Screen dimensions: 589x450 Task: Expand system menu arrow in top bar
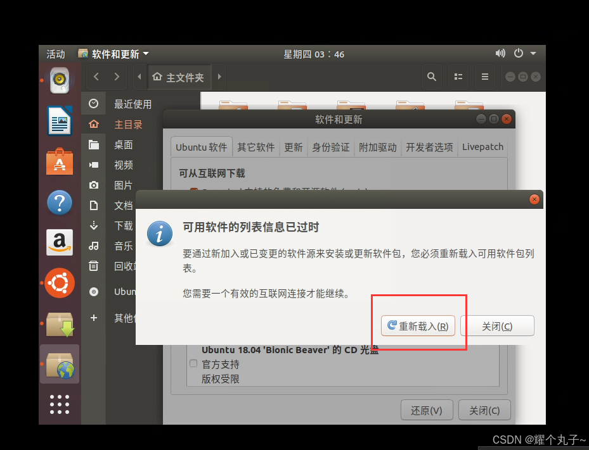[x=533, y=53]
